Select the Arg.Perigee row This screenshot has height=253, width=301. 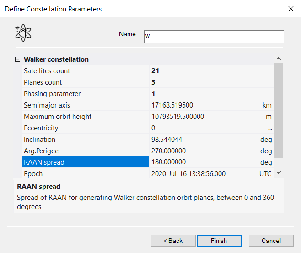point(41,151)
